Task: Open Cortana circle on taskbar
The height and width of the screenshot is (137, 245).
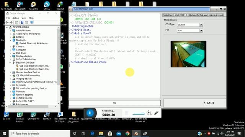Action: click(75, 134)
